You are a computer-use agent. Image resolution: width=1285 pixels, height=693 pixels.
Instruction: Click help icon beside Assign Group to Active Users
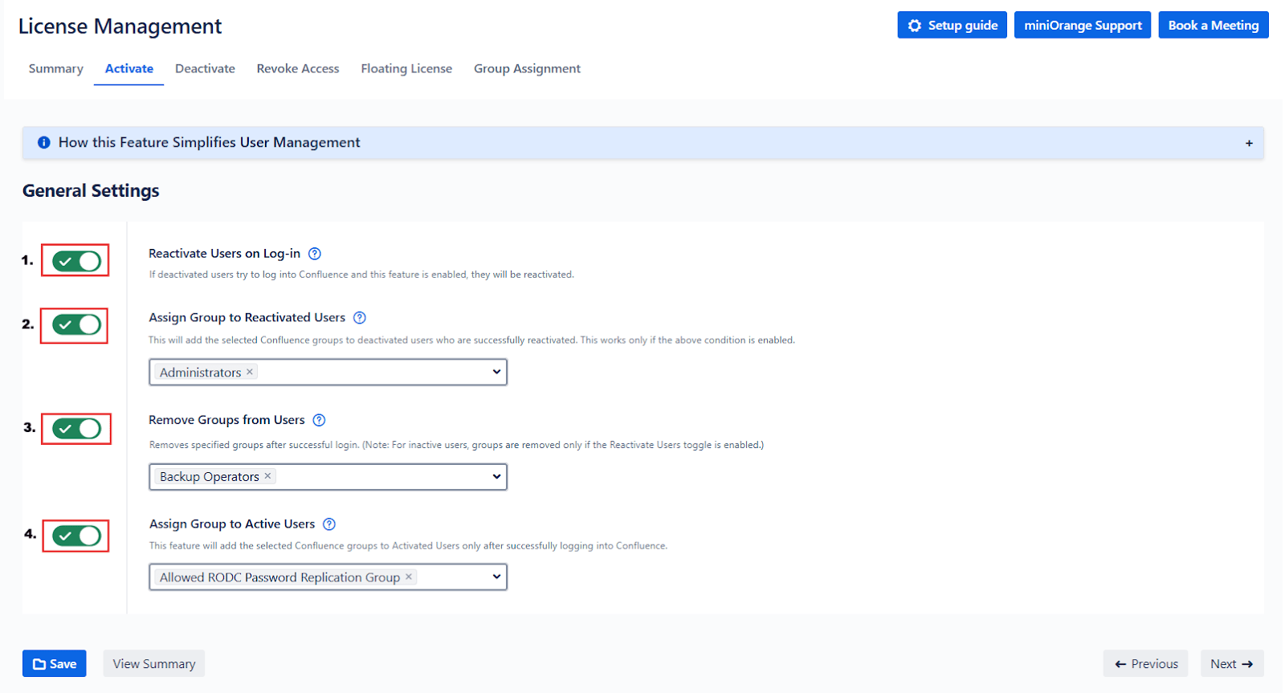pyautogui.click(x=329, y=524)
